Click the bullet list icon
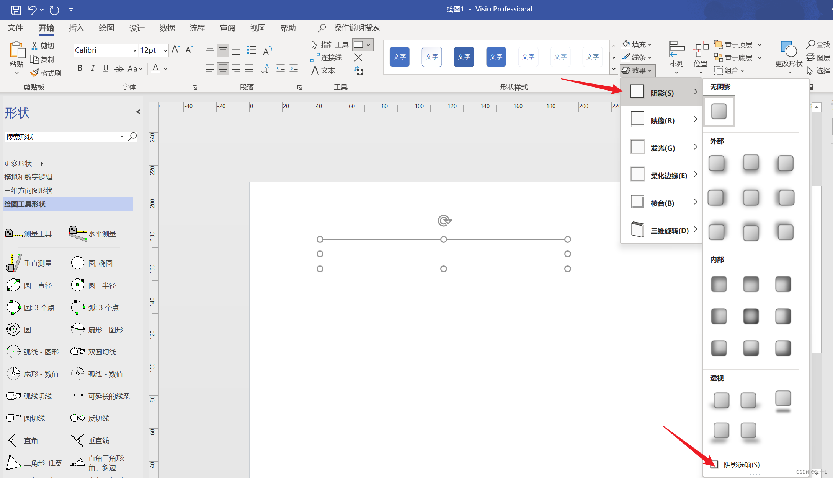833x478 pixels. click(252, 50)
